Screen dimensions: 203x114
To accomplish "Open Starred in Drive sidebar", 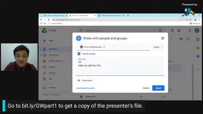I will pos(52,73).
